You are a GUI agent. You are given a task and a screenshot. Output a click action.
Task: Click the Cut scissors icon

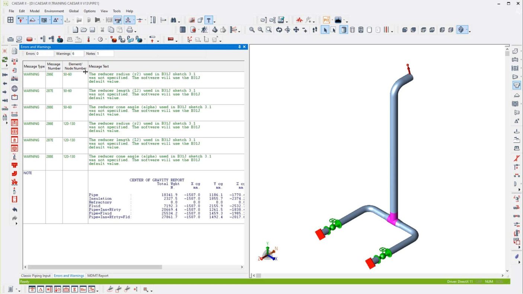point(102,30)
